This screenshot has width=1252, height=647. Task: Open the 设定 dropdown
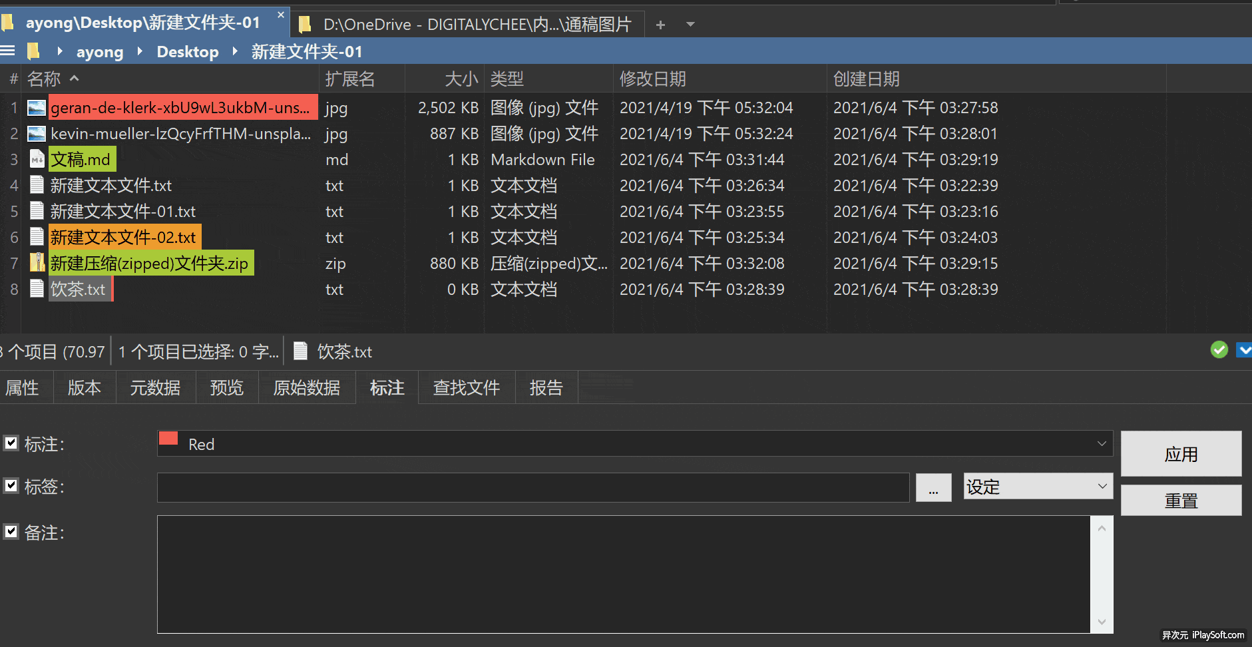pyautogui.click(x=1038, y=486)
